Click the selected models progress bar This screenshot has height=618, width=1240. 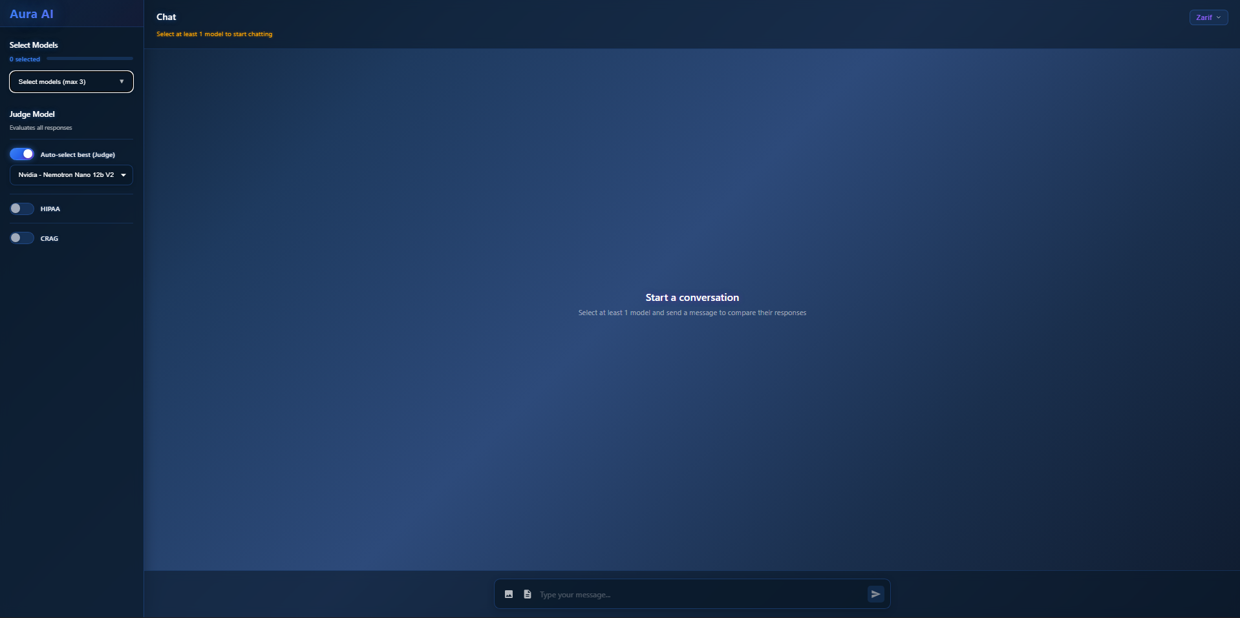(90, 59)
